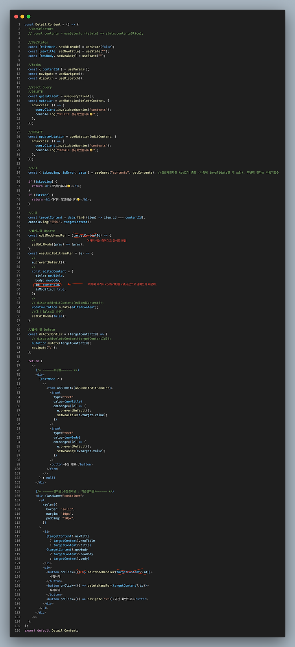Click the '//DELETE' comment line
Image resolution: width=295 pixels, height=647 pixels.
point(35,92)
